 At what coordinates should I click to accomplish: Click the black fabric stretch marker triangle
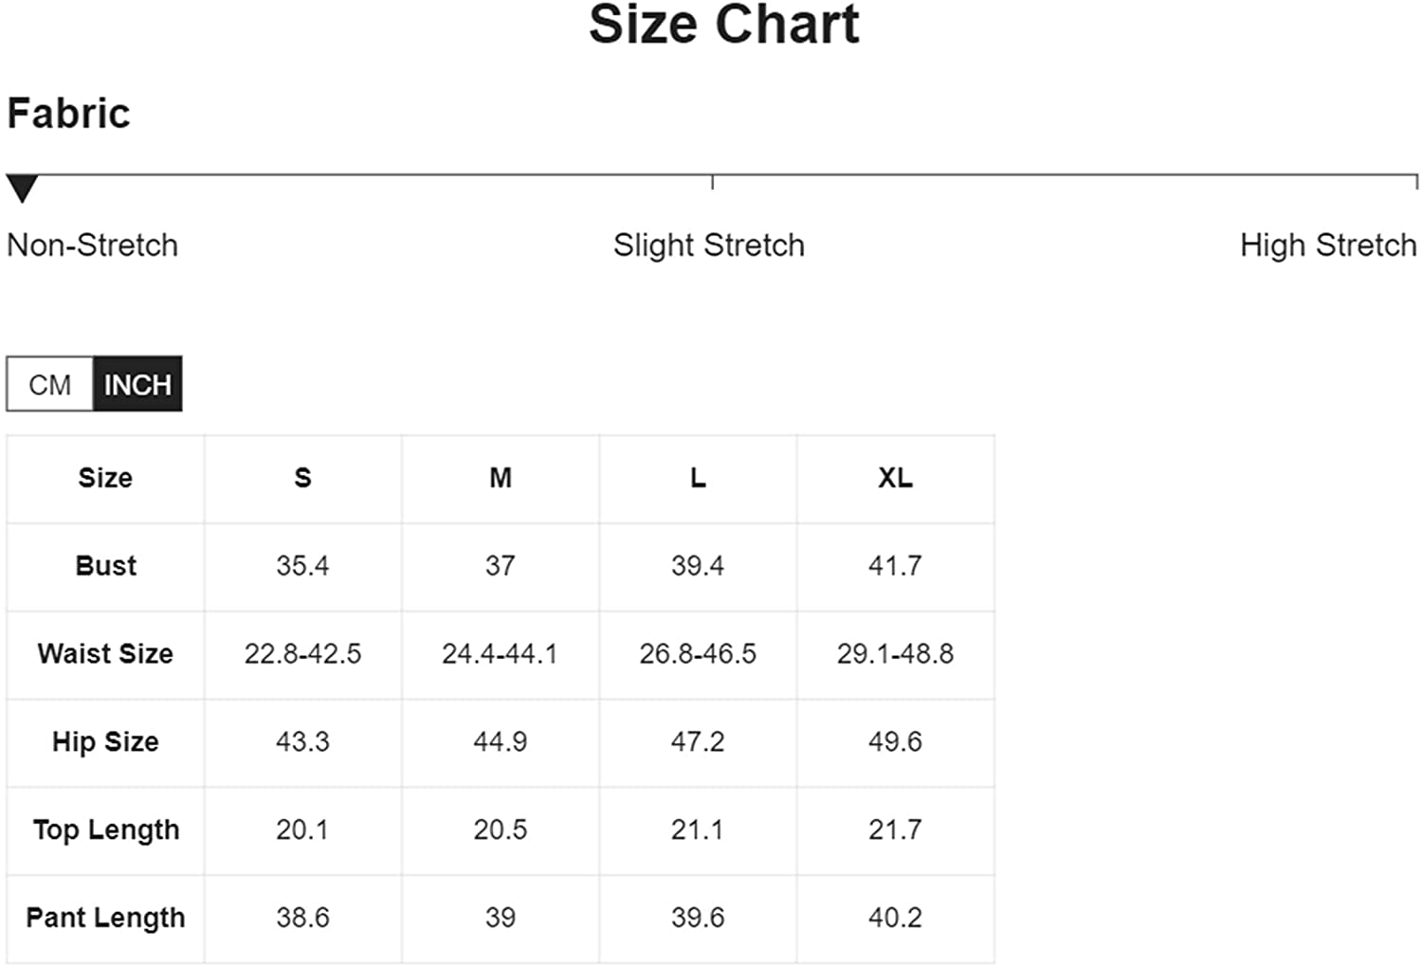(x=22, y=189)
